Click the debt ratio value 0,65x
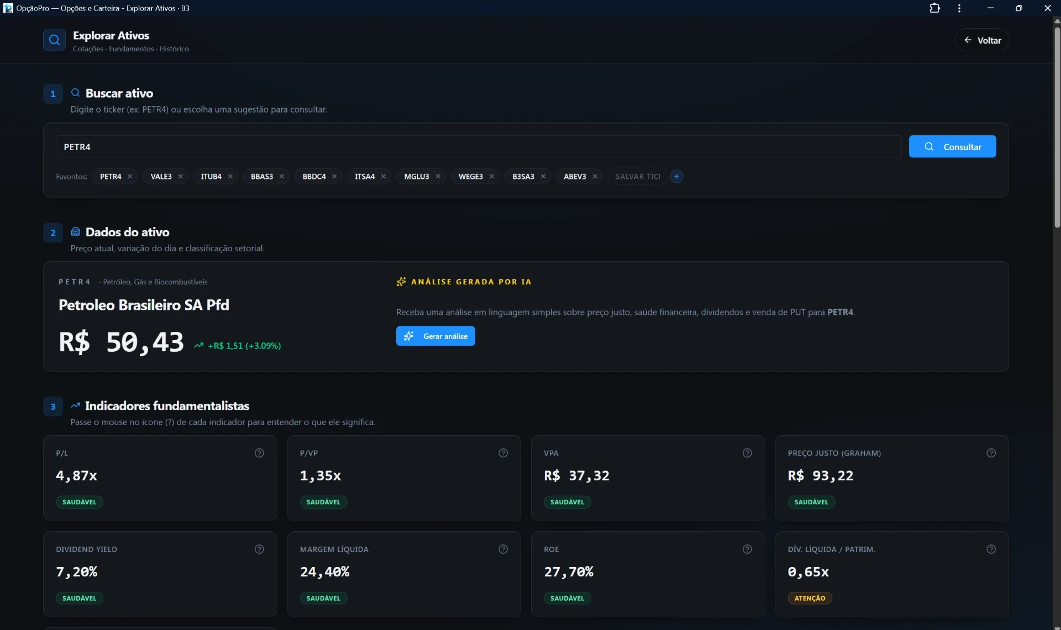 click(x=808, y=572)
